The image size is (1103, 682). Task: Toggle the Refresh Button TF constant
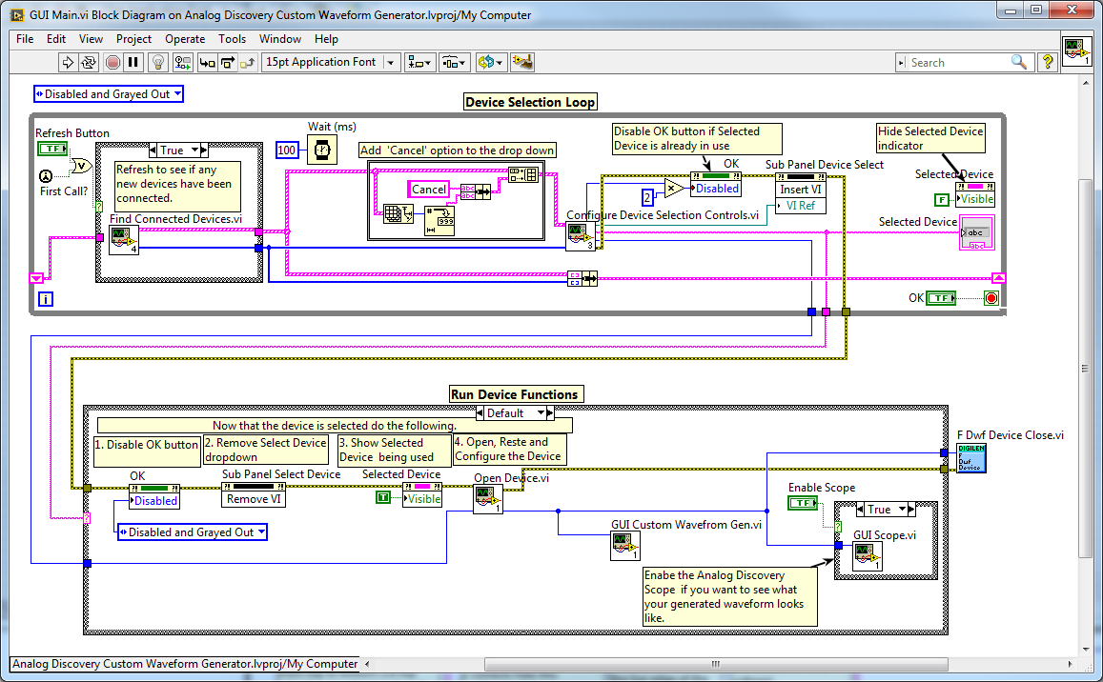(x=52, y=149)
